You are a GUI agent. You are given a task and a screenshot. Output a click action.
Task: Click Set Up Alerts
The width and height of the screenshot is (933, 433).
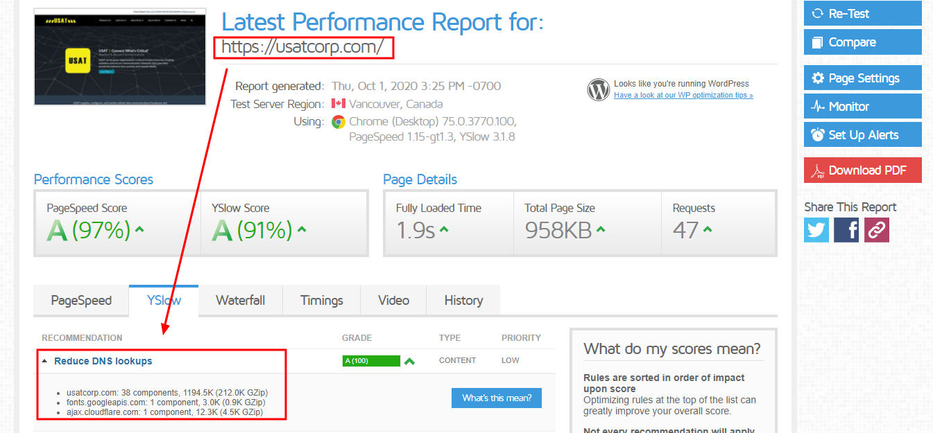pos(862,134)
